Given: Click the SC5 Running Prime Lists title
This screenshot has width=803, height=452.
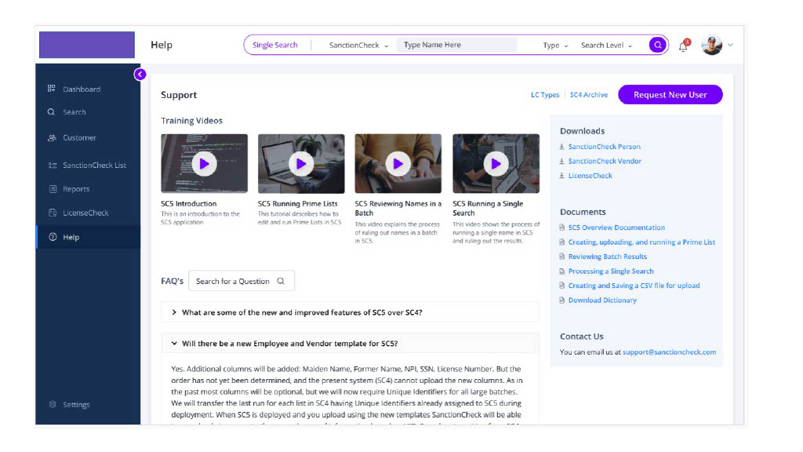Looking at the screenshot, I should point(297,203).
